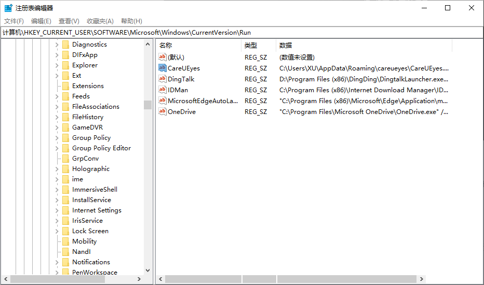Image resolution: width=484 pixels, height=285 pixels.
Task: Click the Diagnostics folder icon
Action: click(65, 45)
